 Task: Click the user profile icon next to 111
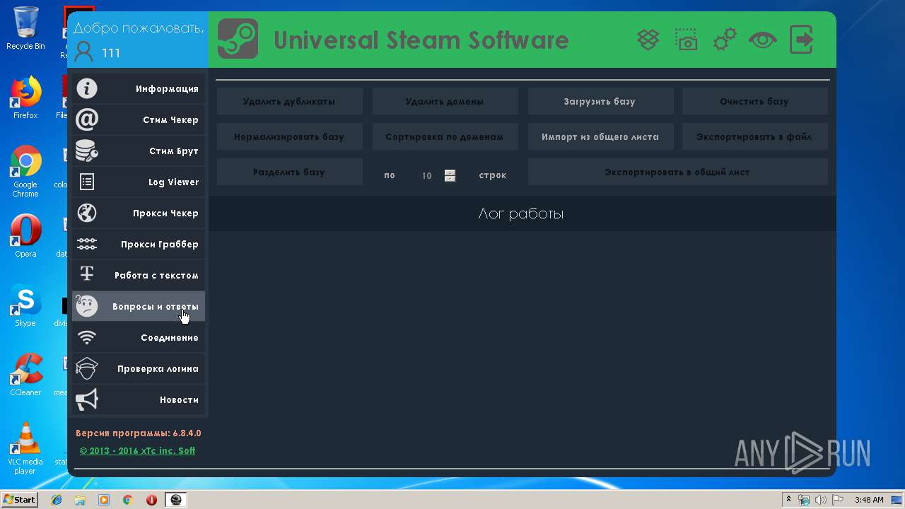(x=83, y=52)
